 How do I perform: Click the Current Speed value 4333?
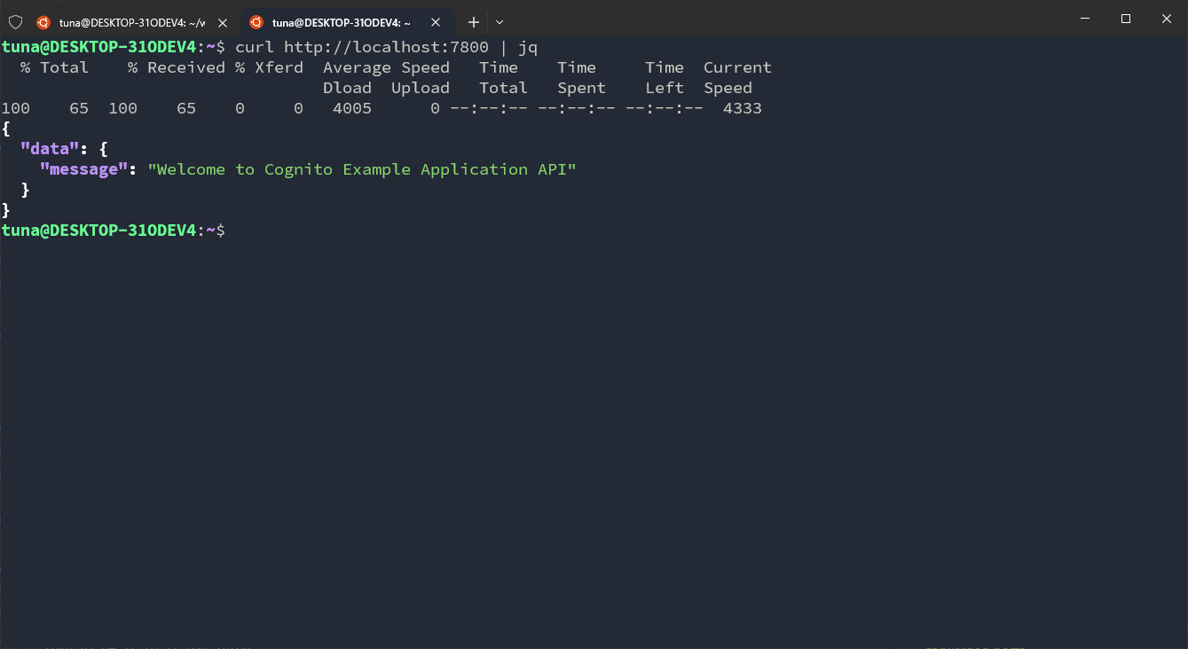[742, 108]
